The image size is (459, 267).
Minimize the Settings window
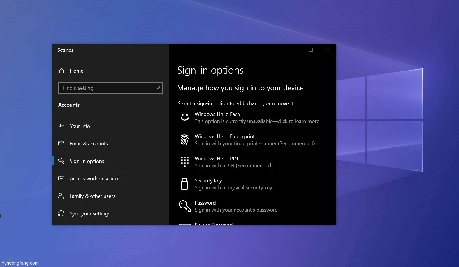[294, 50]
